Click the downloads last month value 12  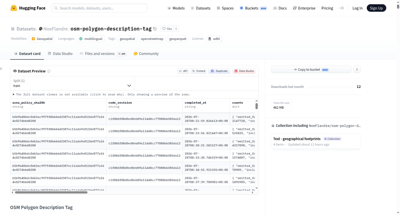click(x=359, y=87)
